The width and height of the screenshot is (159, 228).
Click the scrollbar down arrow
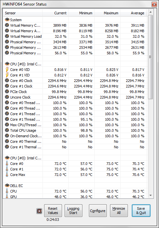click(151, 195)
